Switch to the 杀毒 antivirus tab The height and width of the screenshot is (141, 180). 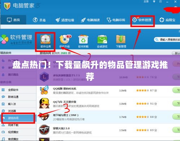point(39,20)
